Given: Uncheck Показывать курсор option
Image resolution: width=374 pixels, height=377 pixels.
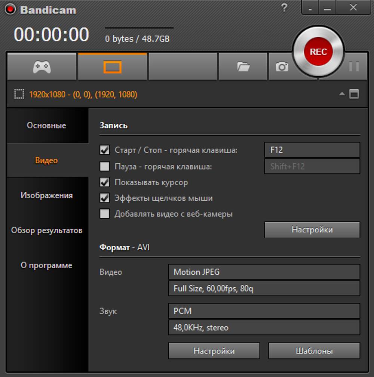Looking at the screenshot, I should (105, 182).
